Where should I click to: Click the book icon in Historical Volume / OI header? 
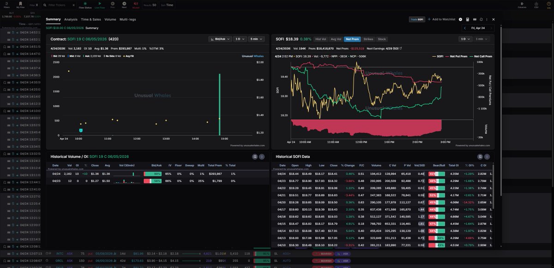[254, 157]
